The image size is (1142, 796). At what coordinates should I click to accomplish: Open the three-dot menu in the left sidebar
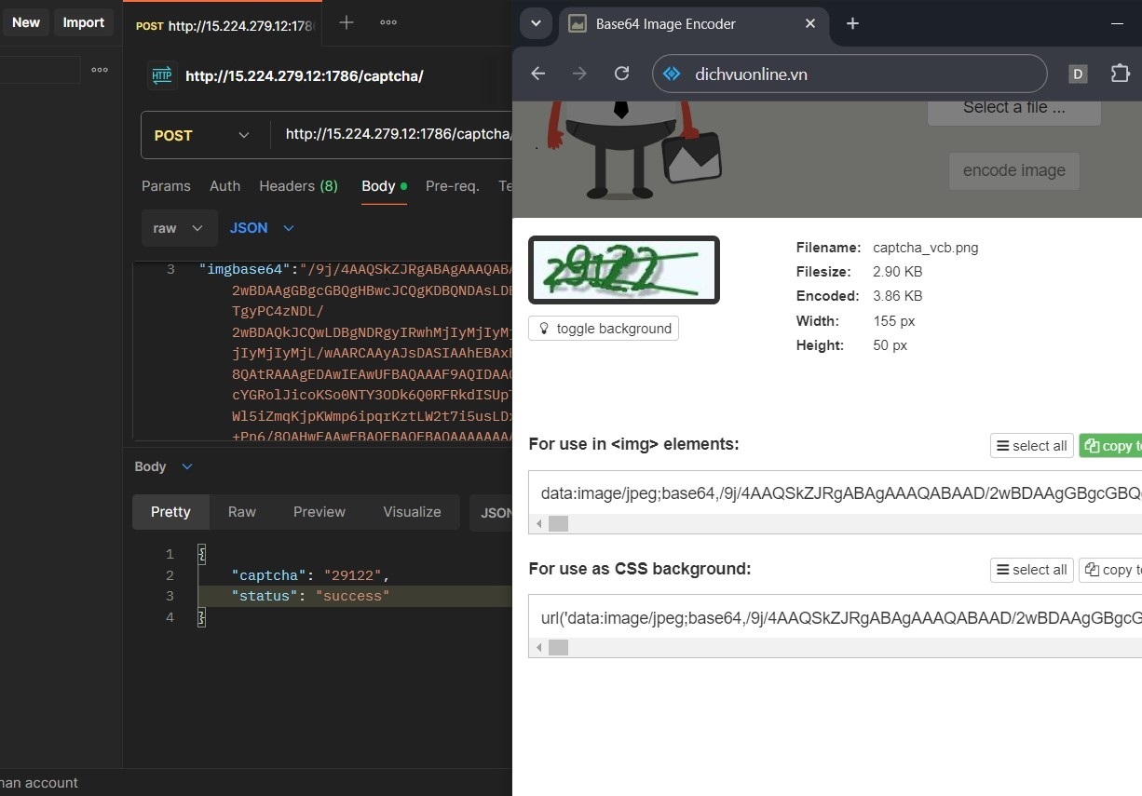(x=100, y=69)
